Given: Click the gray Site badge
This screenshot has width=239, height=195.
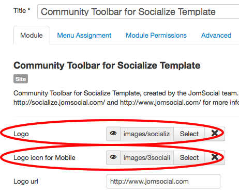Looking at the screenshot, I should [x=21, y=79].
